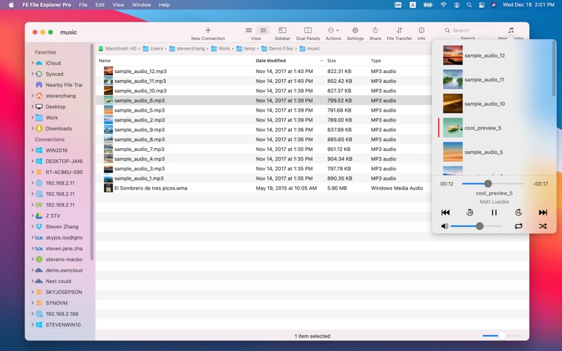Expand the WIN2016 connection in sidebar
This screenshot has width=562, height=351.
pos(32,150)
